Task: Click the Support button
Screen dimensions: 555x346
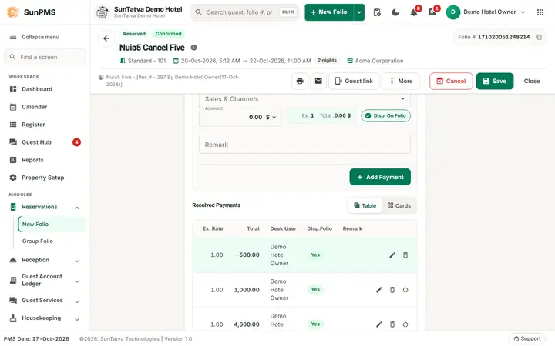Action: (527, 338)
